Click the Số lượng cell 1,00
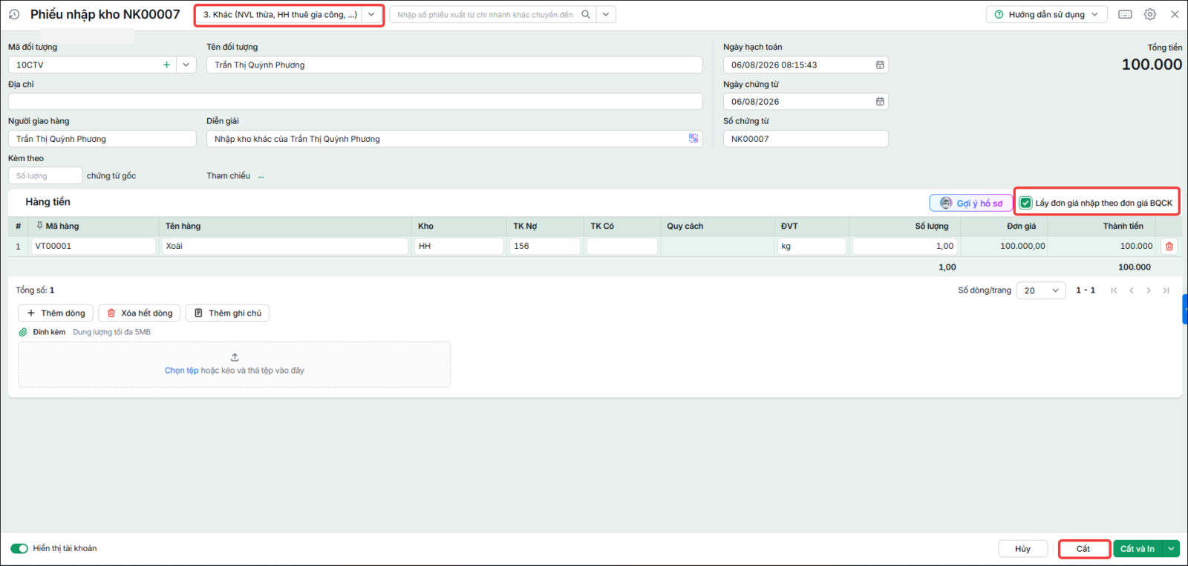Image resolution: width=1188 pixels, height=566 pixels. click(905, 246)
